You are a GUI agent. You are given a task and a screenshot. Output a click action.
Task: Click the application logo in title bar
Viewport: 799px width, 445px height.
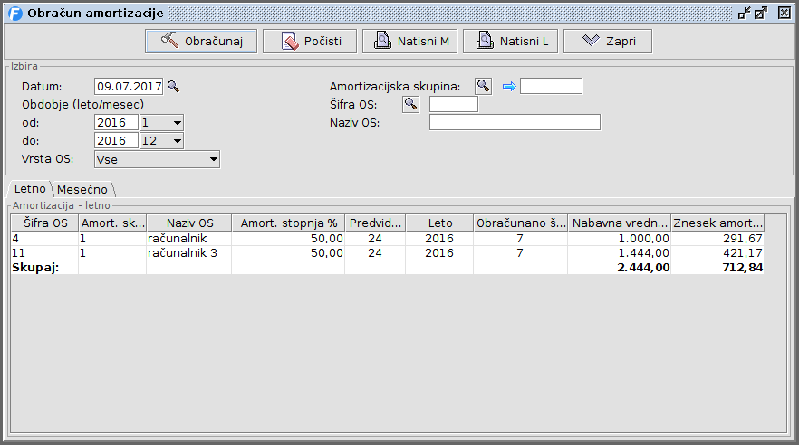14,13
